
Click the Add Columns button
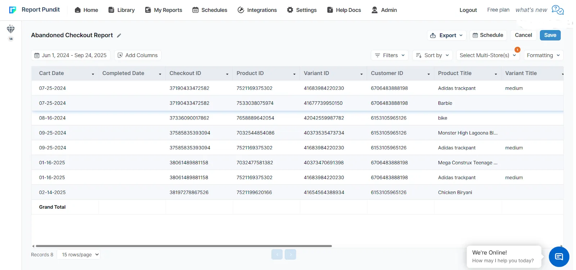pyautogui.click(x=138, y=55)
